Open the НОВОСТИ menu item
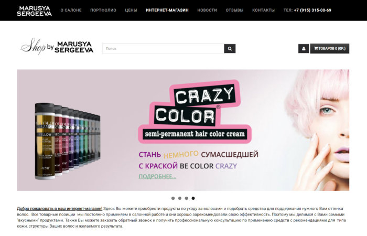 tap(207, 10)
